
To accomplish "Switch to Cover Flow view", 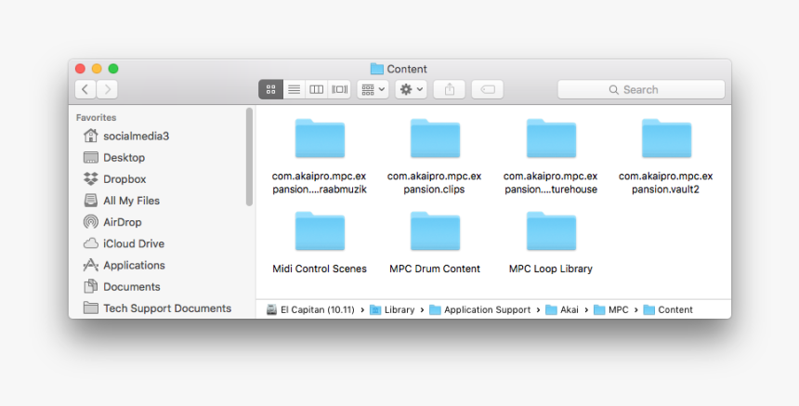I will click(x=339, y=90).
